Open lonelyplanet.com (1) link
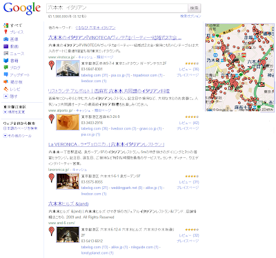The height and width of the screenshot is (258, 276). 97,253
